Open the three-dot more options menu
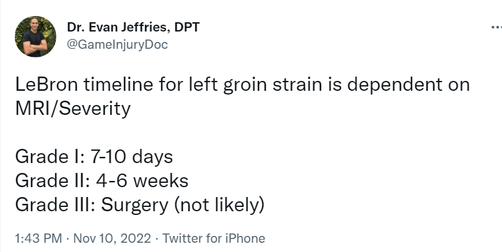The image size is (502, 252). coord(497,28)
